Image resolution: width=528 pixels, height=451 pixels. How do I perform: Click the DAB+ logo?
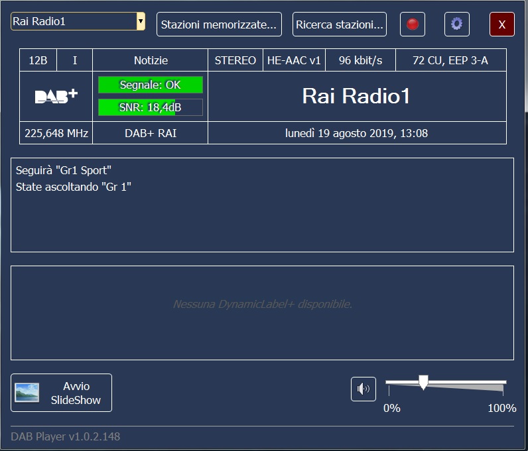(56, 96)
